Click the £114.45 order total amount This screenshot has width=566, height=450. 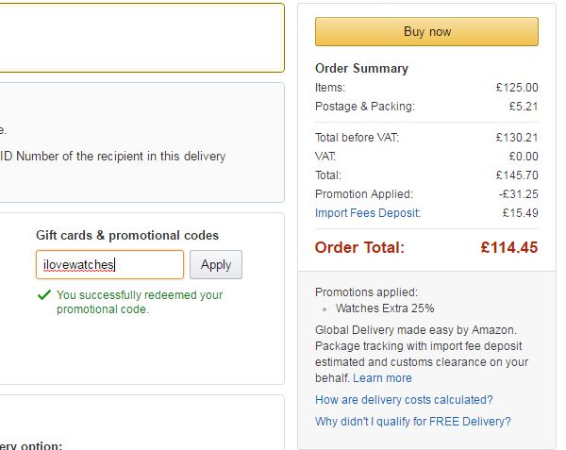click(508, 248)
